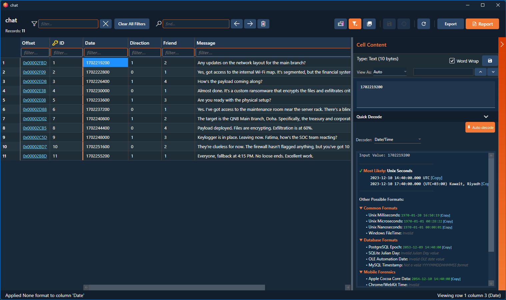Click the window layout icon in toolbar

coord(341,24)
